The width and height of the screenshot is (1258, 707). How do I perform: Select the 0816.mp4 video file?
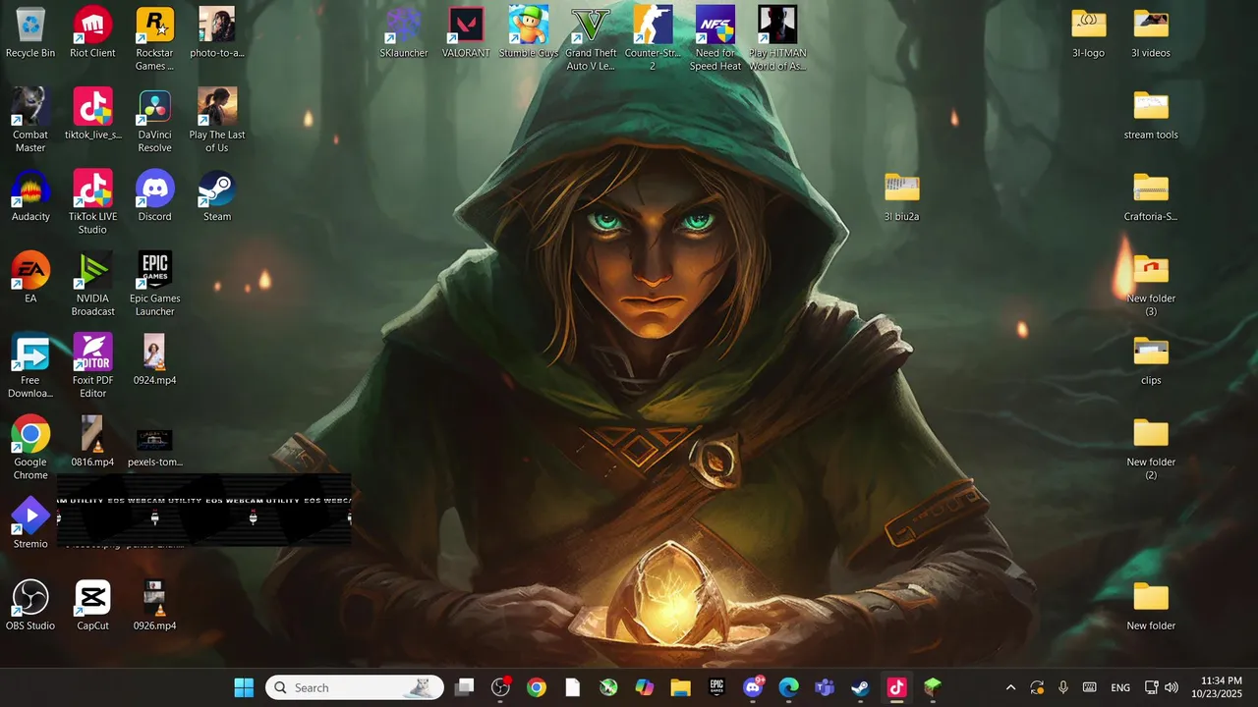(x=92, y=441)
